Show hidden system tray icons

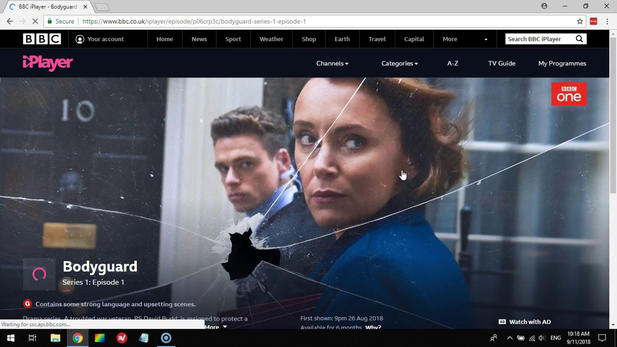(510, 338)
